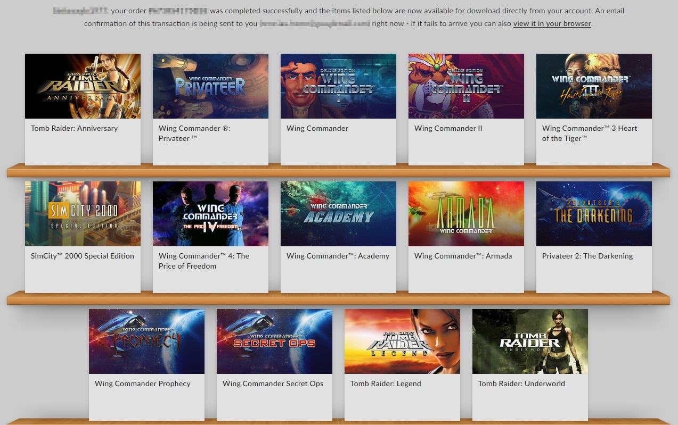Open the Wing Commander Secret Ops cover
Image resolution: width=678 pixels, height=425 pixels.
click(274, 341)
